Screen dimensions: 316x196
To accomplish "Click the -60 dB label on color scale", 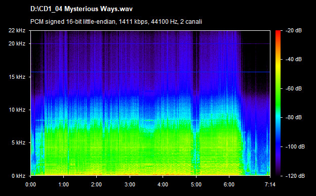I will (294, 88).
